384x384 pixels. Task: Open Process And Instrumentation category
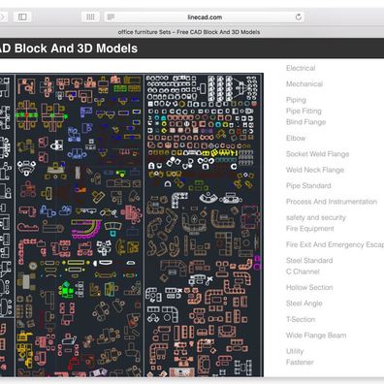click(x=332, y=202)
